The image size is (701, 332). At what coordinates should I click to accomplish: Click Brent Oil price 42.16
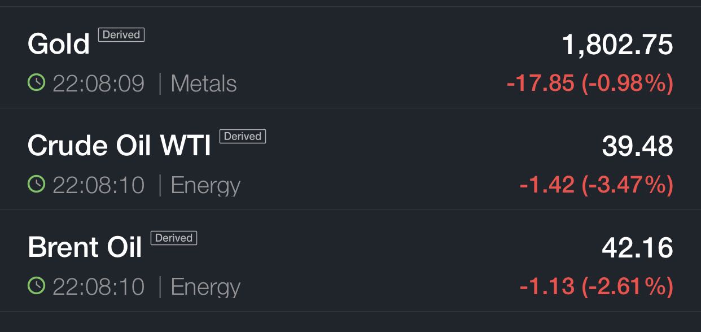(x=637, y=248)
